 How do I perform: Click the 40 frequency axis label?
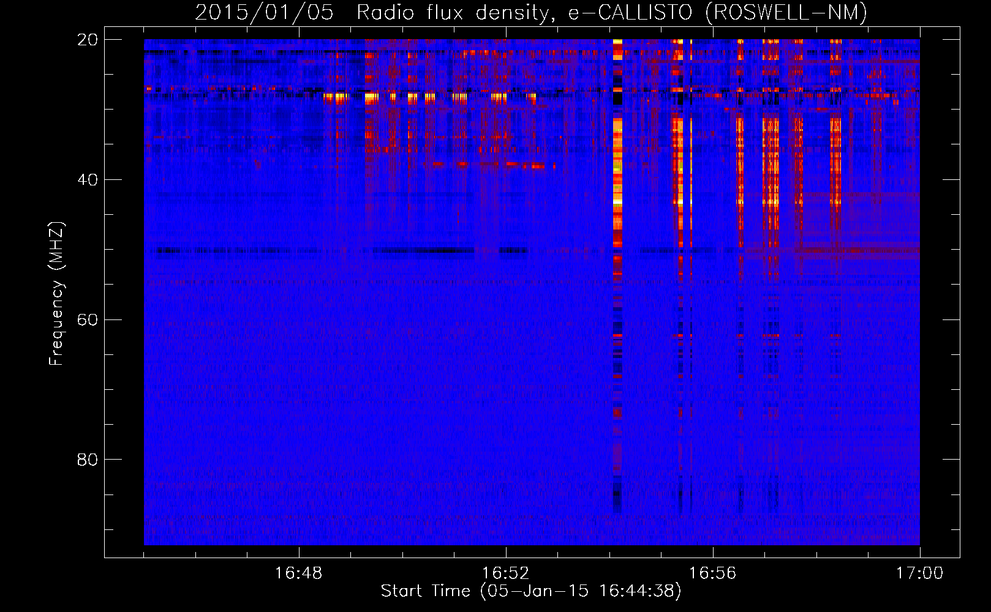click(x=88, y=180)
